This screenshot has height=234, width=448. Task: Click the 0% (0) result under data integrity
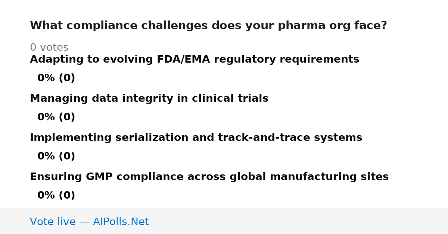tap(56, 117)
